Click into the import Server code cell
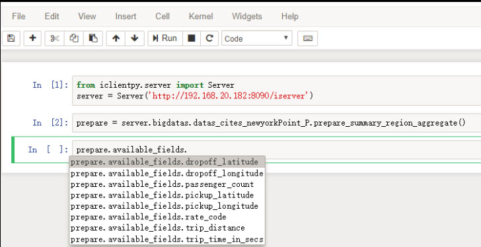This screenshot has height=247, width=481. [276, 90]
